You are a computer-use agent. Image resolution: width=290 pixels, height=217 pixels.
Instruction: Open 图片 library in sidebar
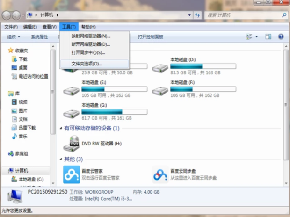tap(20, 111)
